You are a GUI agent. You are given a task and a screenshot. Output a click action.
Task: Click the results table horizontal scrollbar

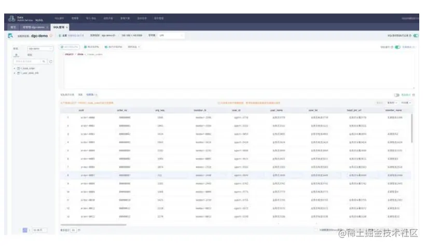click(93, 225)
